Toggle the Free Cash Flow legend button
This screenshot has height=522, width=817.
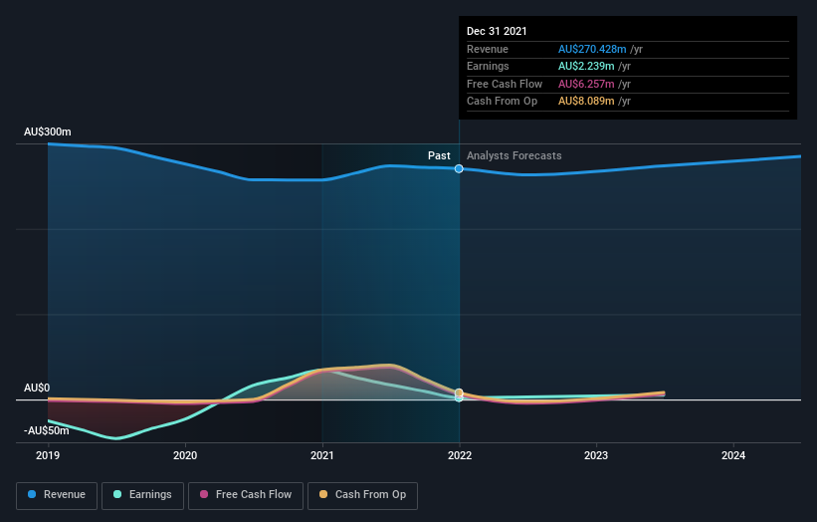pyautogui.click(x=246, y=495)
